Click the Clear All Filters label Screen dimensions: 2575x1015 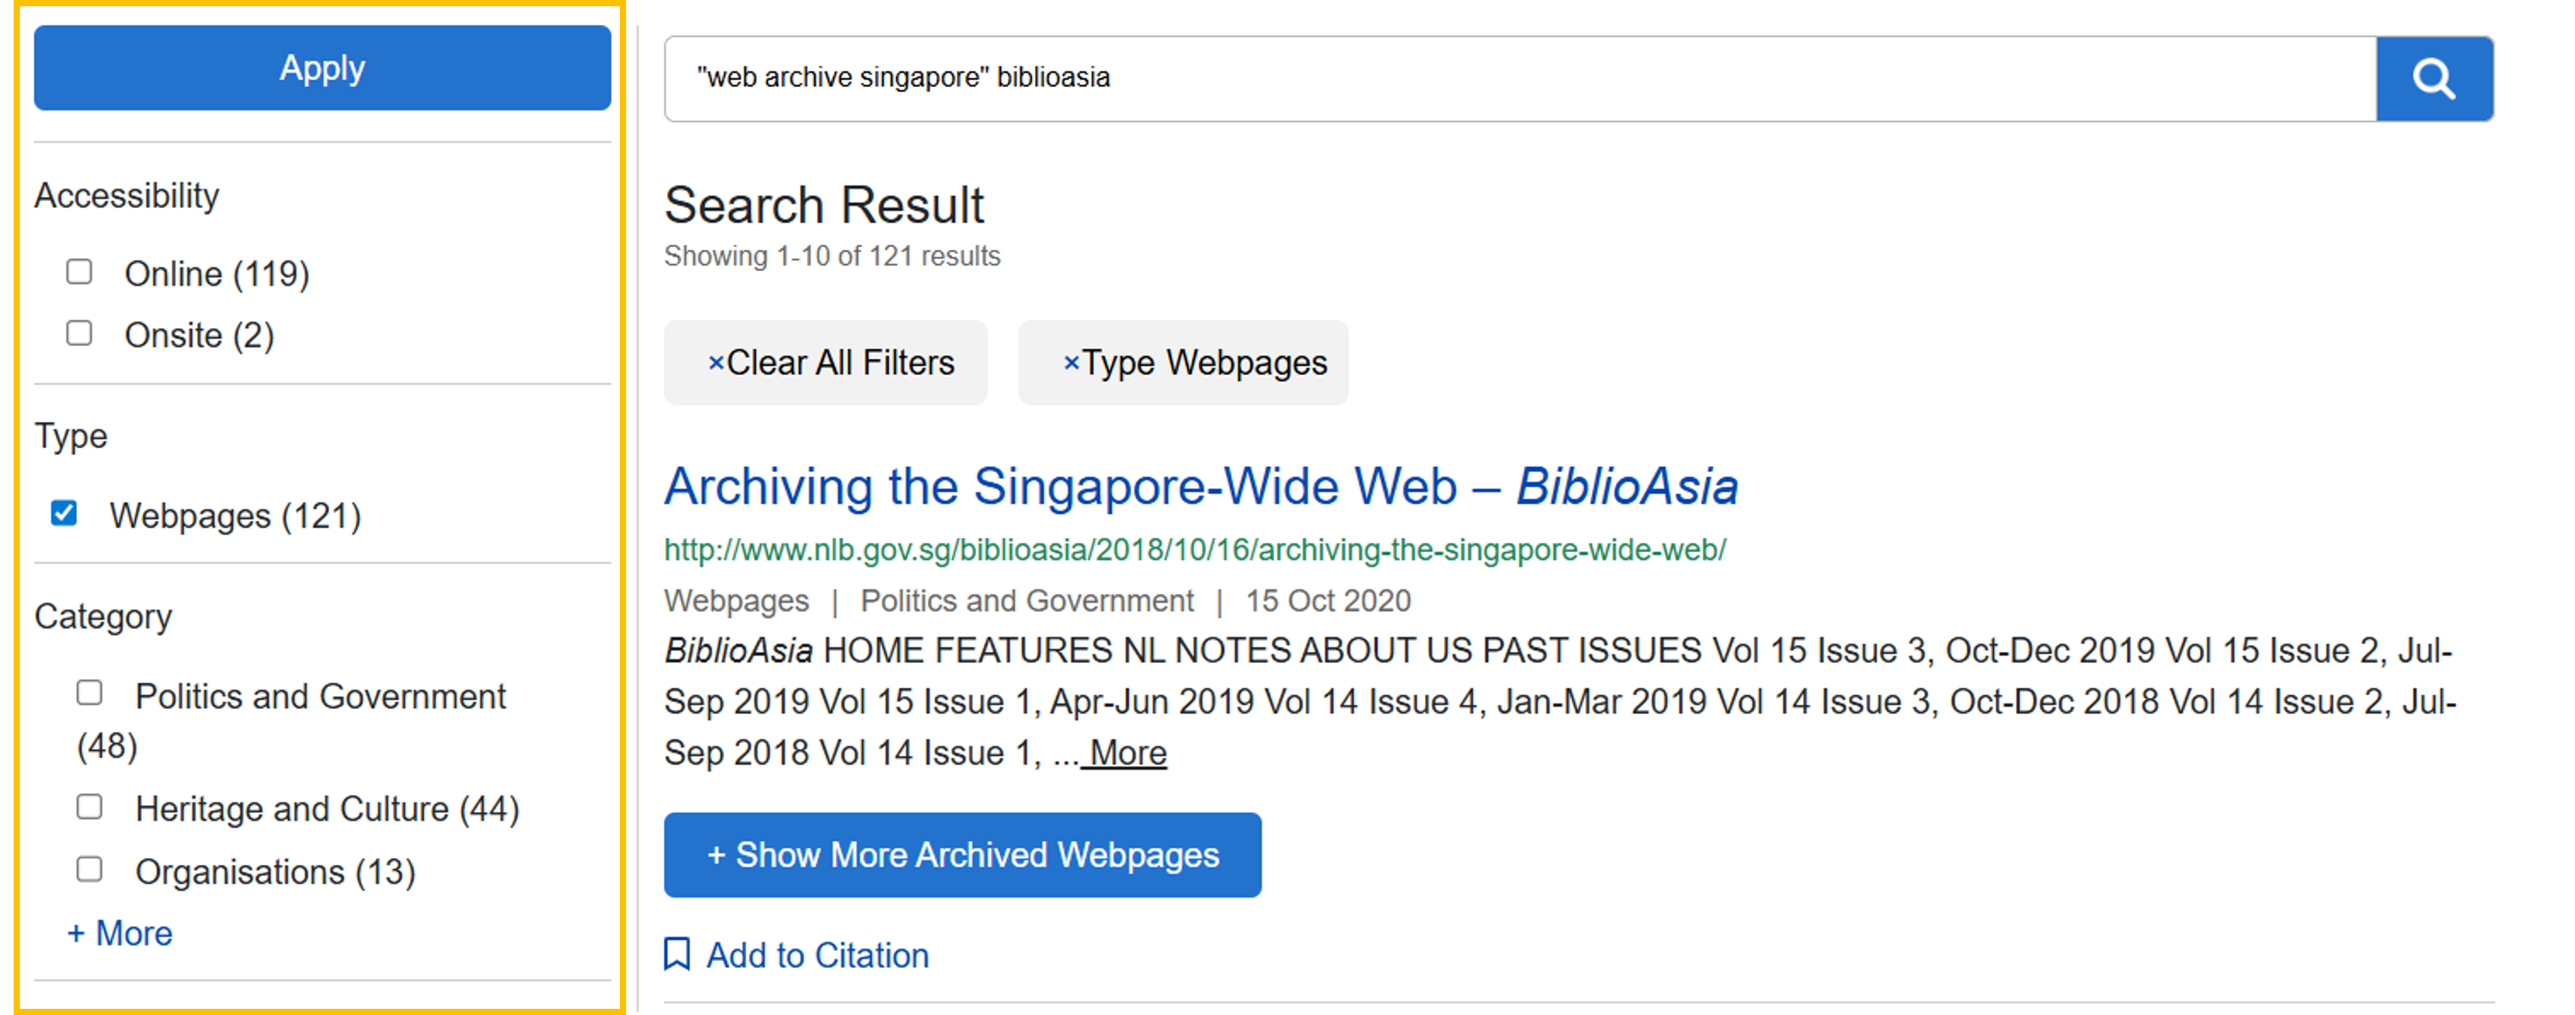(840, 363)
